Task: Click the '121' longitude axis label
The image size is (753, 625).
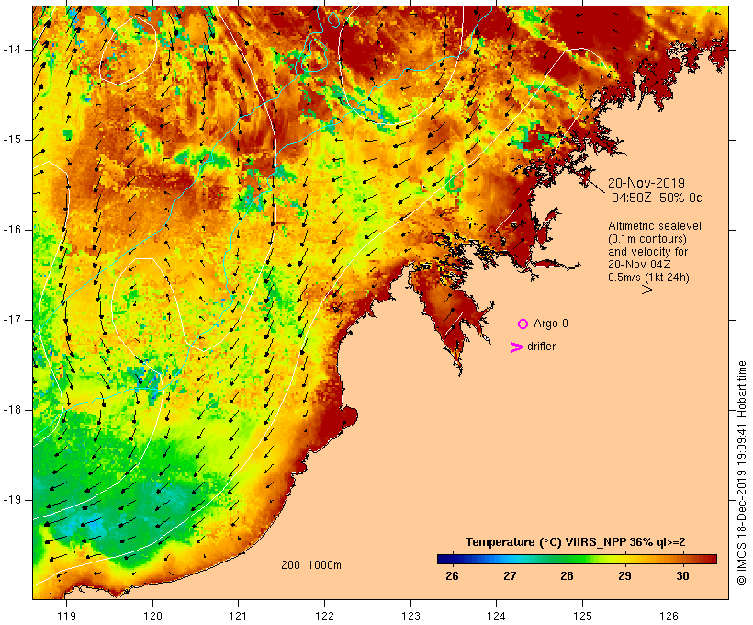Action: pos(238,616)
